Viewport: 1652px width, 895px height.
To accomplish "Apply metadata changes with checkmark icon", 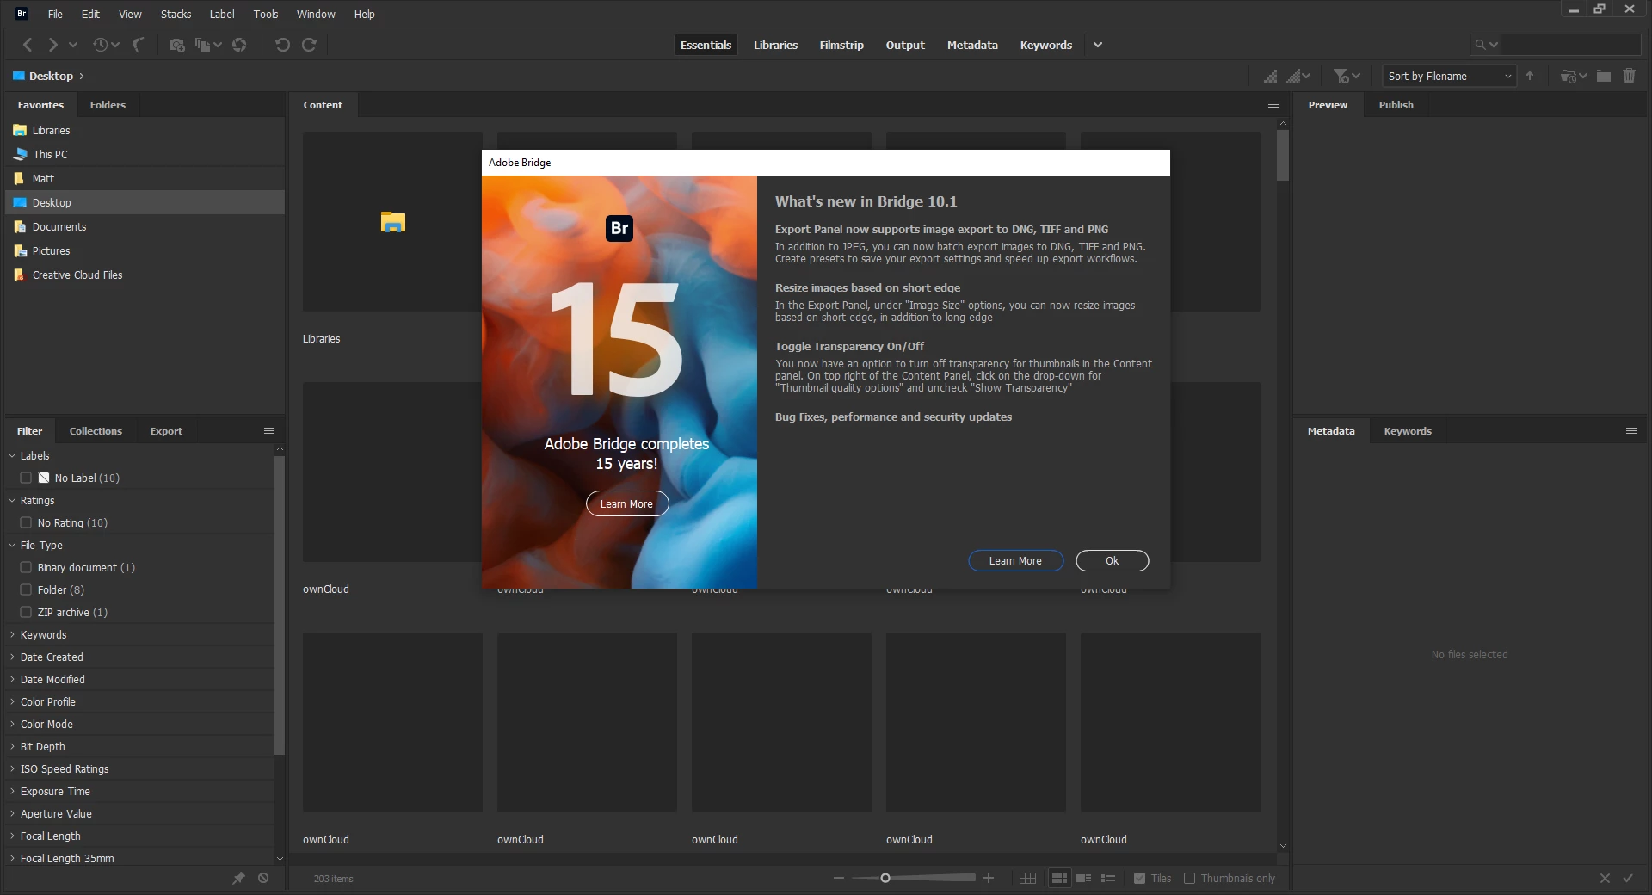I will (x=1628, y=878).
